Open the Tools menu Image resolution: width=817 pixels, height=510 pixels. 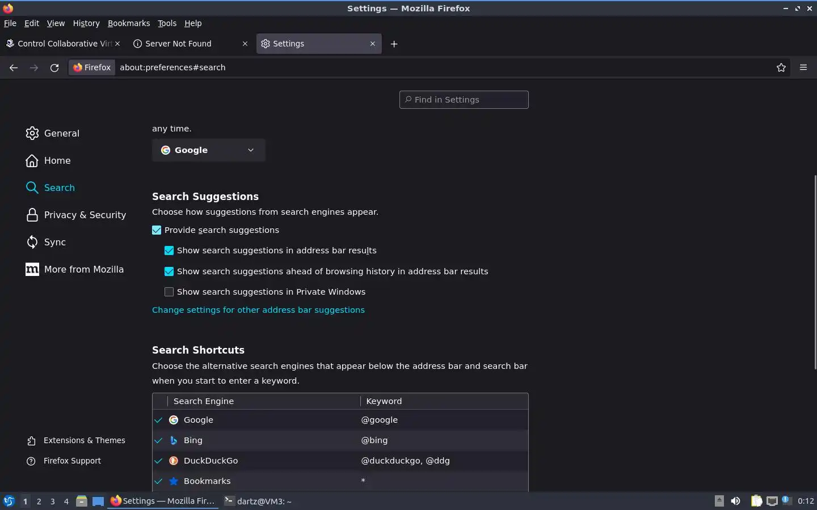pyautogui.click(x=167, y=23)
